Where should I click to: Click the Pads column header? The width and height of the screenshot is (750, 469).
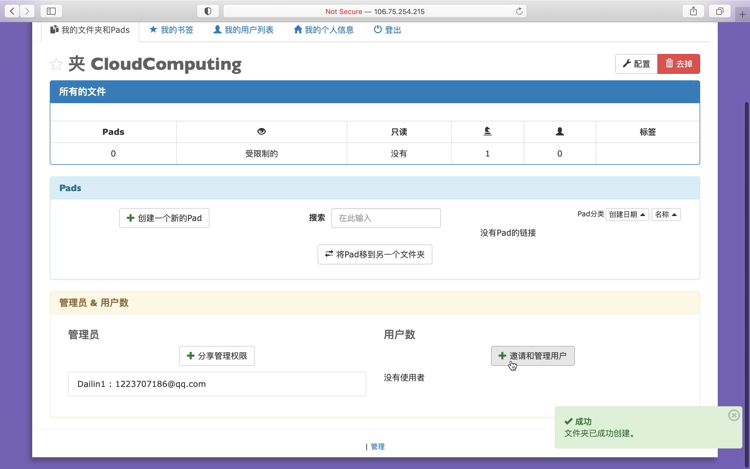click(x=113, y=132)
